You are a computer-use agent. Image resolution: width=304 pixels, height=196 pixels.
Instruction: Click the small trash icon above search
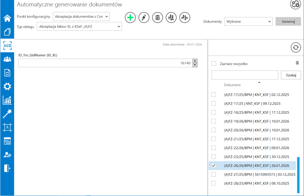pyautogui.click(x=297, y=63)
